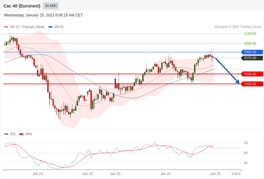Click the RSI 50 level label

coord(246,153)
